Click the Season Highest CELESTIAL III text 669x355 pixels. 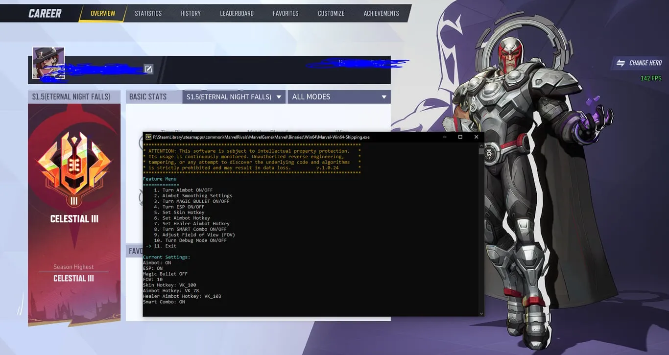73,279
